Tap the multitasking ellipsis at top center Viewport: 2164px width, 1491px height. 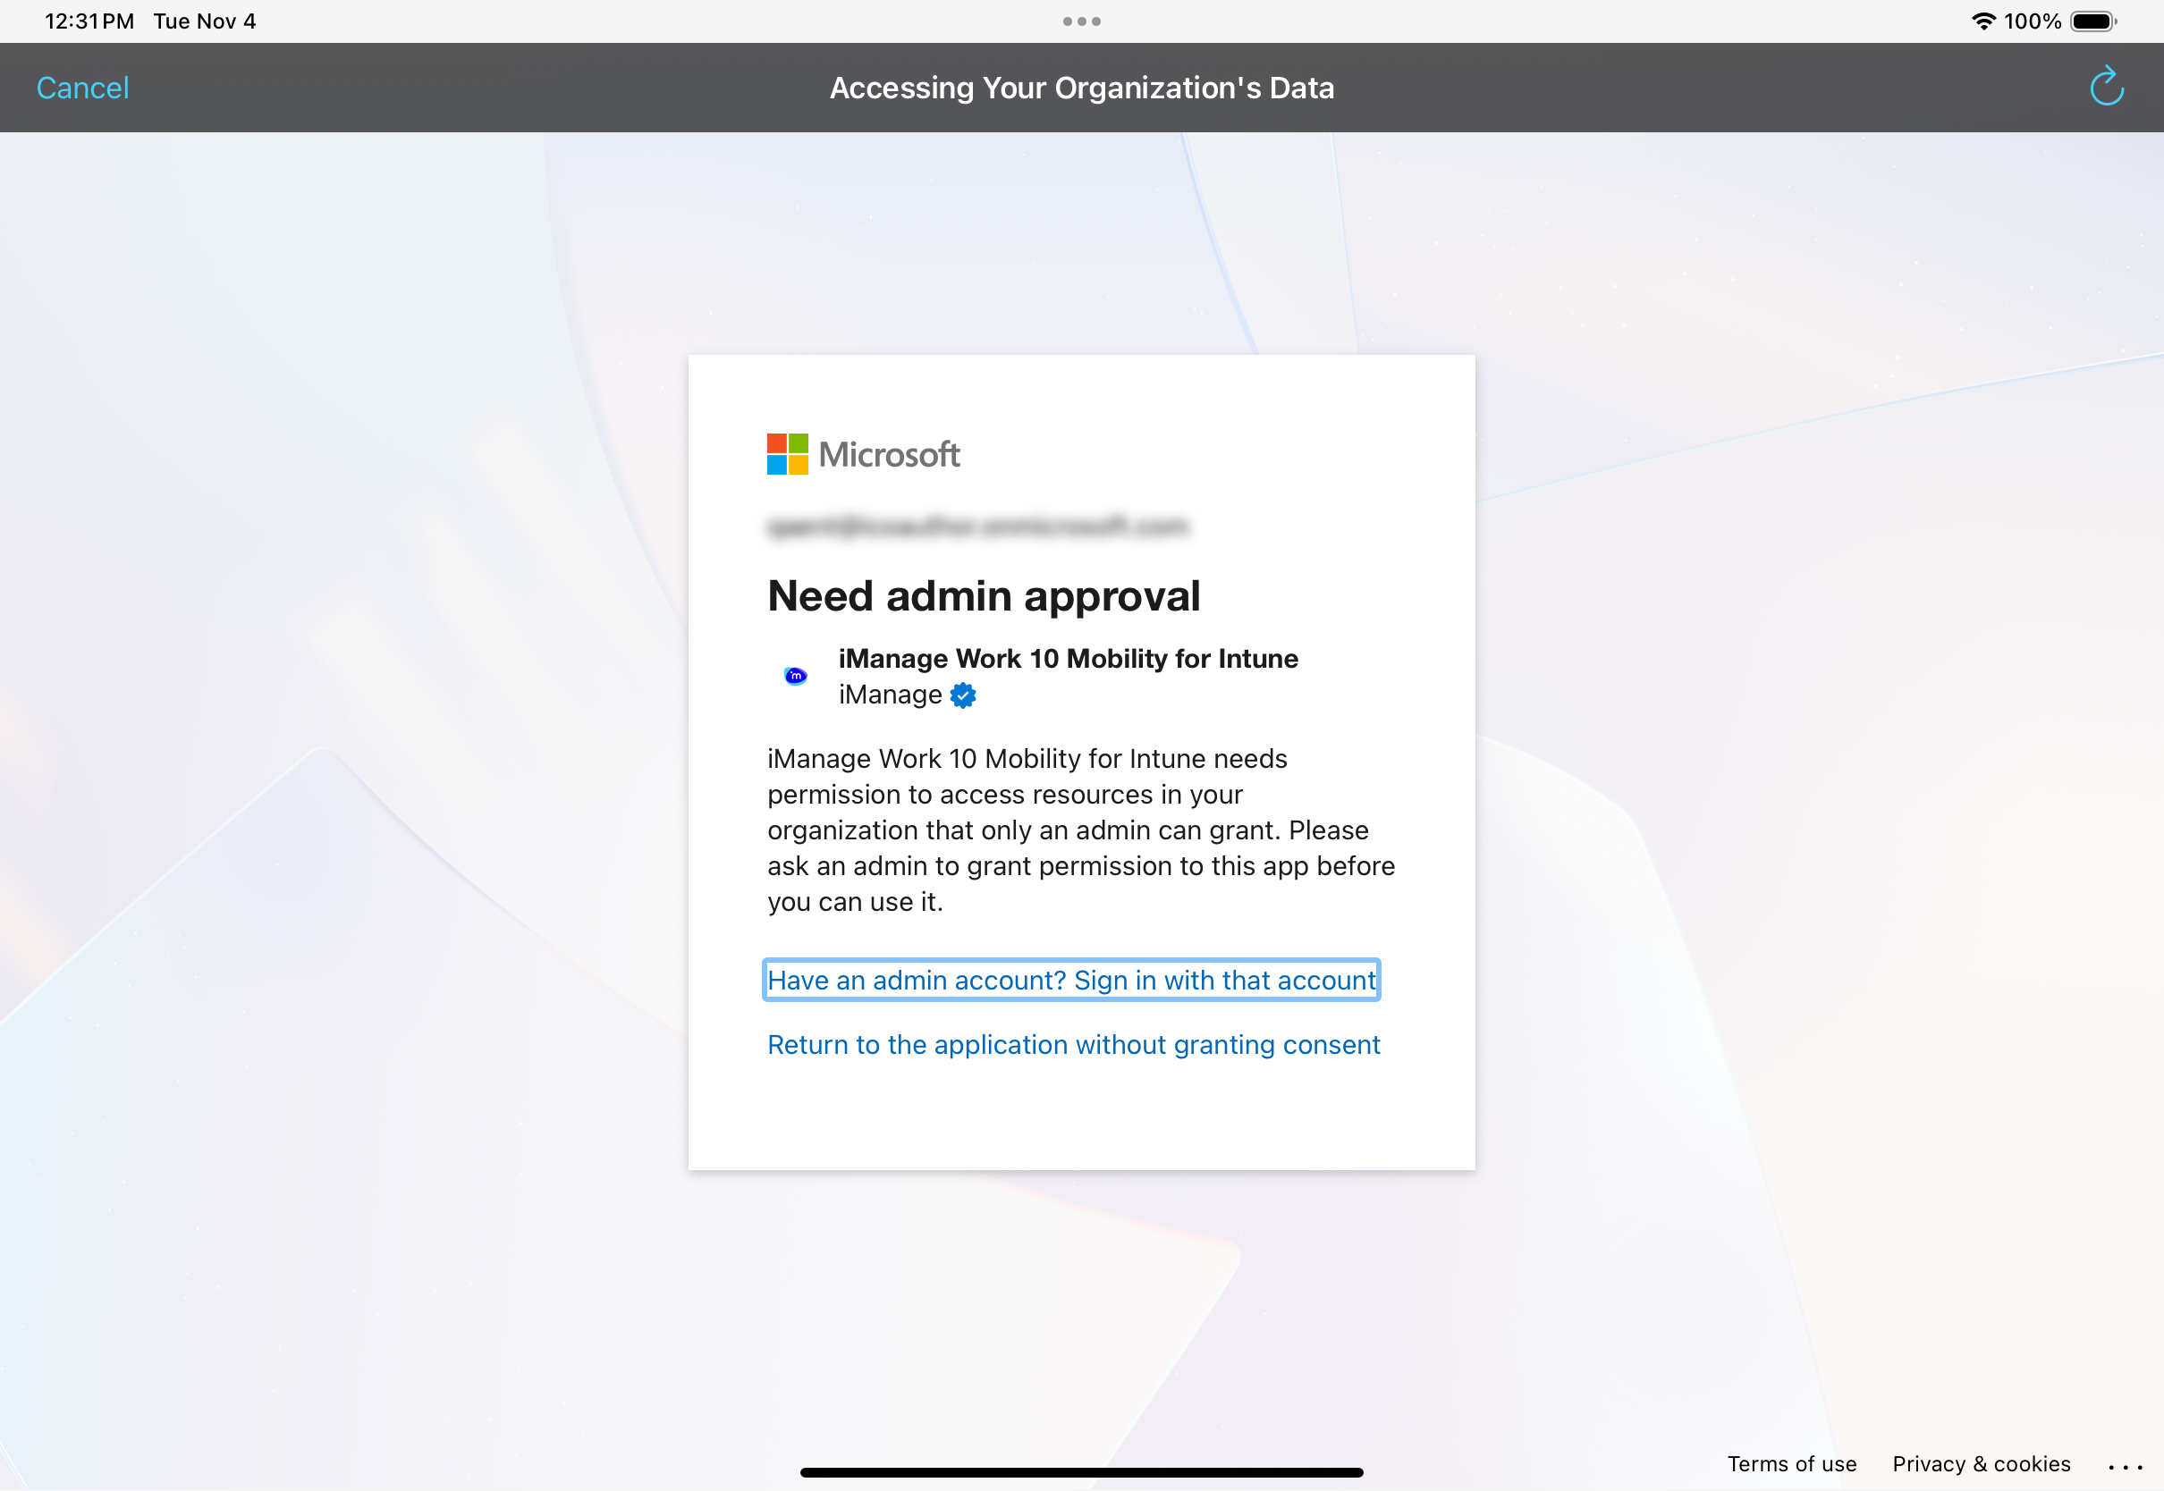[x=1081, y=21]
